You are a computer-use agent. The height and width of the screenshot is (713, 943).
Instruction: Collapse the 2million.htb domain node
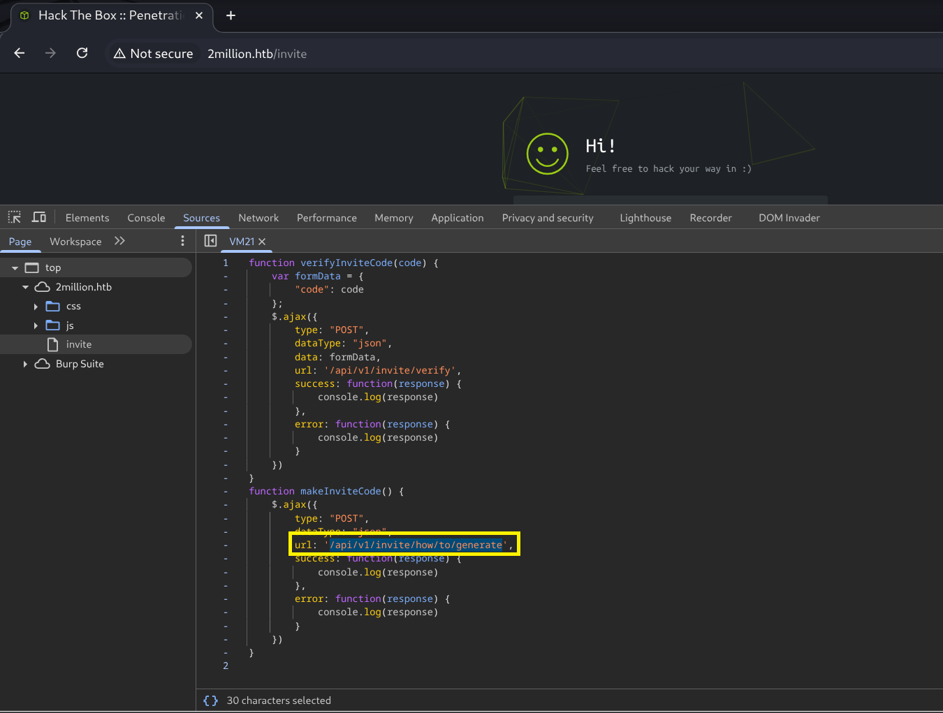(25, 287)
